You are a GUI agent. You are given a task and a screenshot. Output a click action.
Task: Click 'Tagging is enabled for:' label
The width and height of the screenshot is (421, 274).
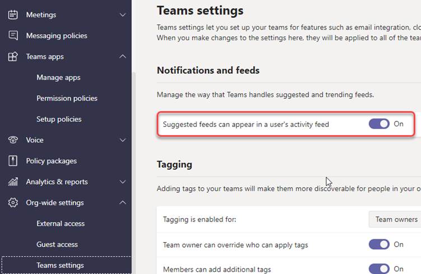click(x=199, y=219)
